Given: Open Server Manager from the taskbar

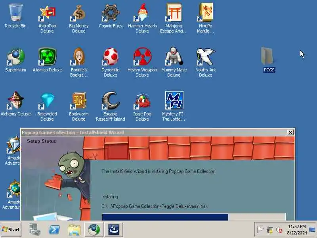Looking at the screenshot, I should (35, 230).
